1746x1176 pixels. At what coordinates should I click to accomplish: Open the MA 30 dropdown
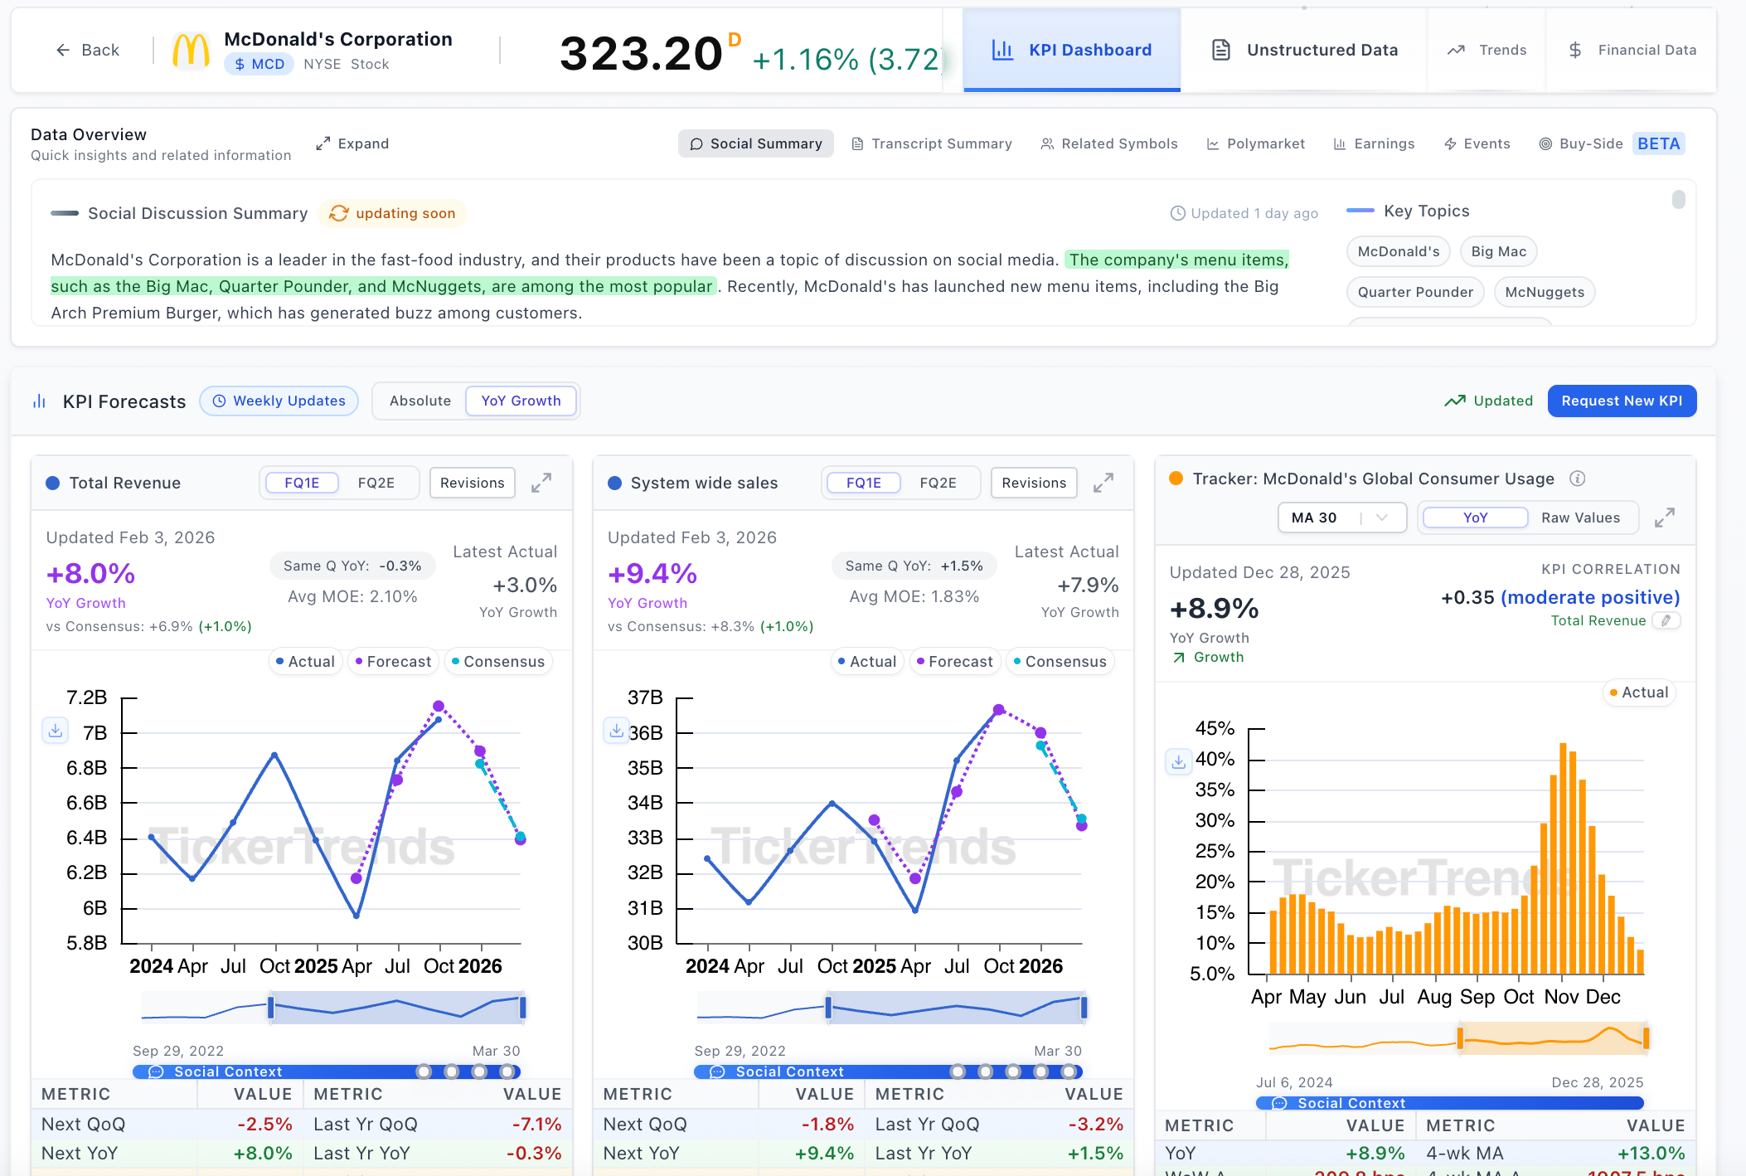click(x=1341, y=518)
